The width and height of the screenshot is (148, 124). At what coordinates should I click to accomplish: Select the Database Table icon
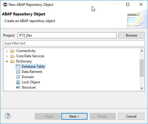click(x=18, y=67)
